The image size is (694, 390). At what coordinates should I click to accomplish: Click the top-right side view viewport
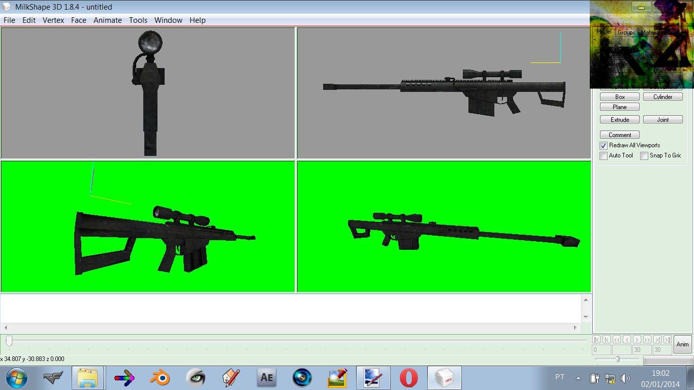tap(444, 93)
